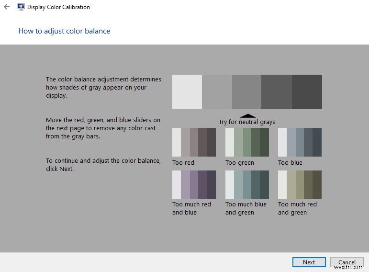This screenshot has height=272, width=369.
Task: Click the 'Too green' label
Action: point(240,162)
